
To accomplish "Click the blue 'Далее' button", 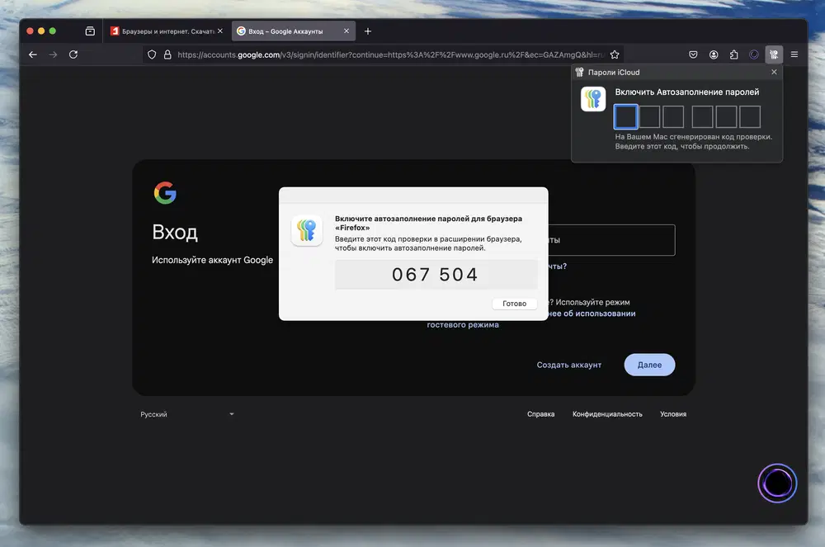I will [x=649, y=365].
